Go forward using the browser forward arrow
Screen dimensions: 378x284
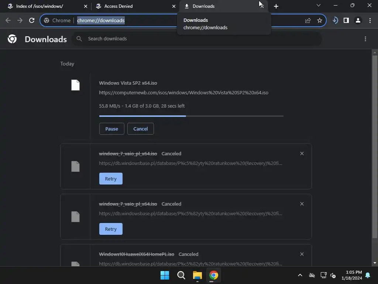point(20,21)
